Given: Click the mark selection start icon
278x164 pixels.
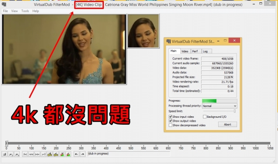Looking at the screenshot, I should (76, 154).
